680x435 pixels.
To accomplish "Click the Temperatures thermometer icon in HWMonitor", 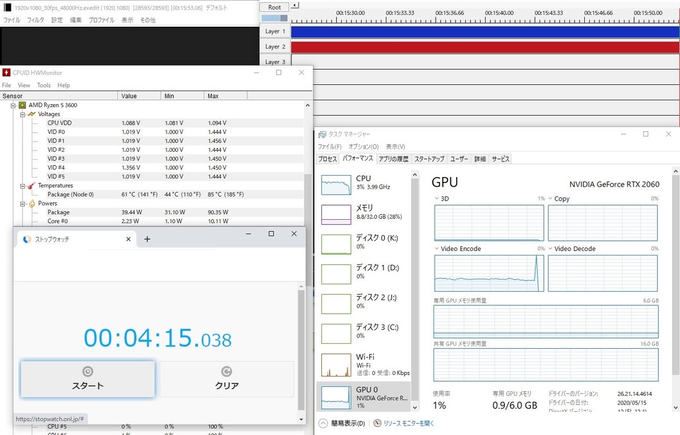I will [32, 186].
